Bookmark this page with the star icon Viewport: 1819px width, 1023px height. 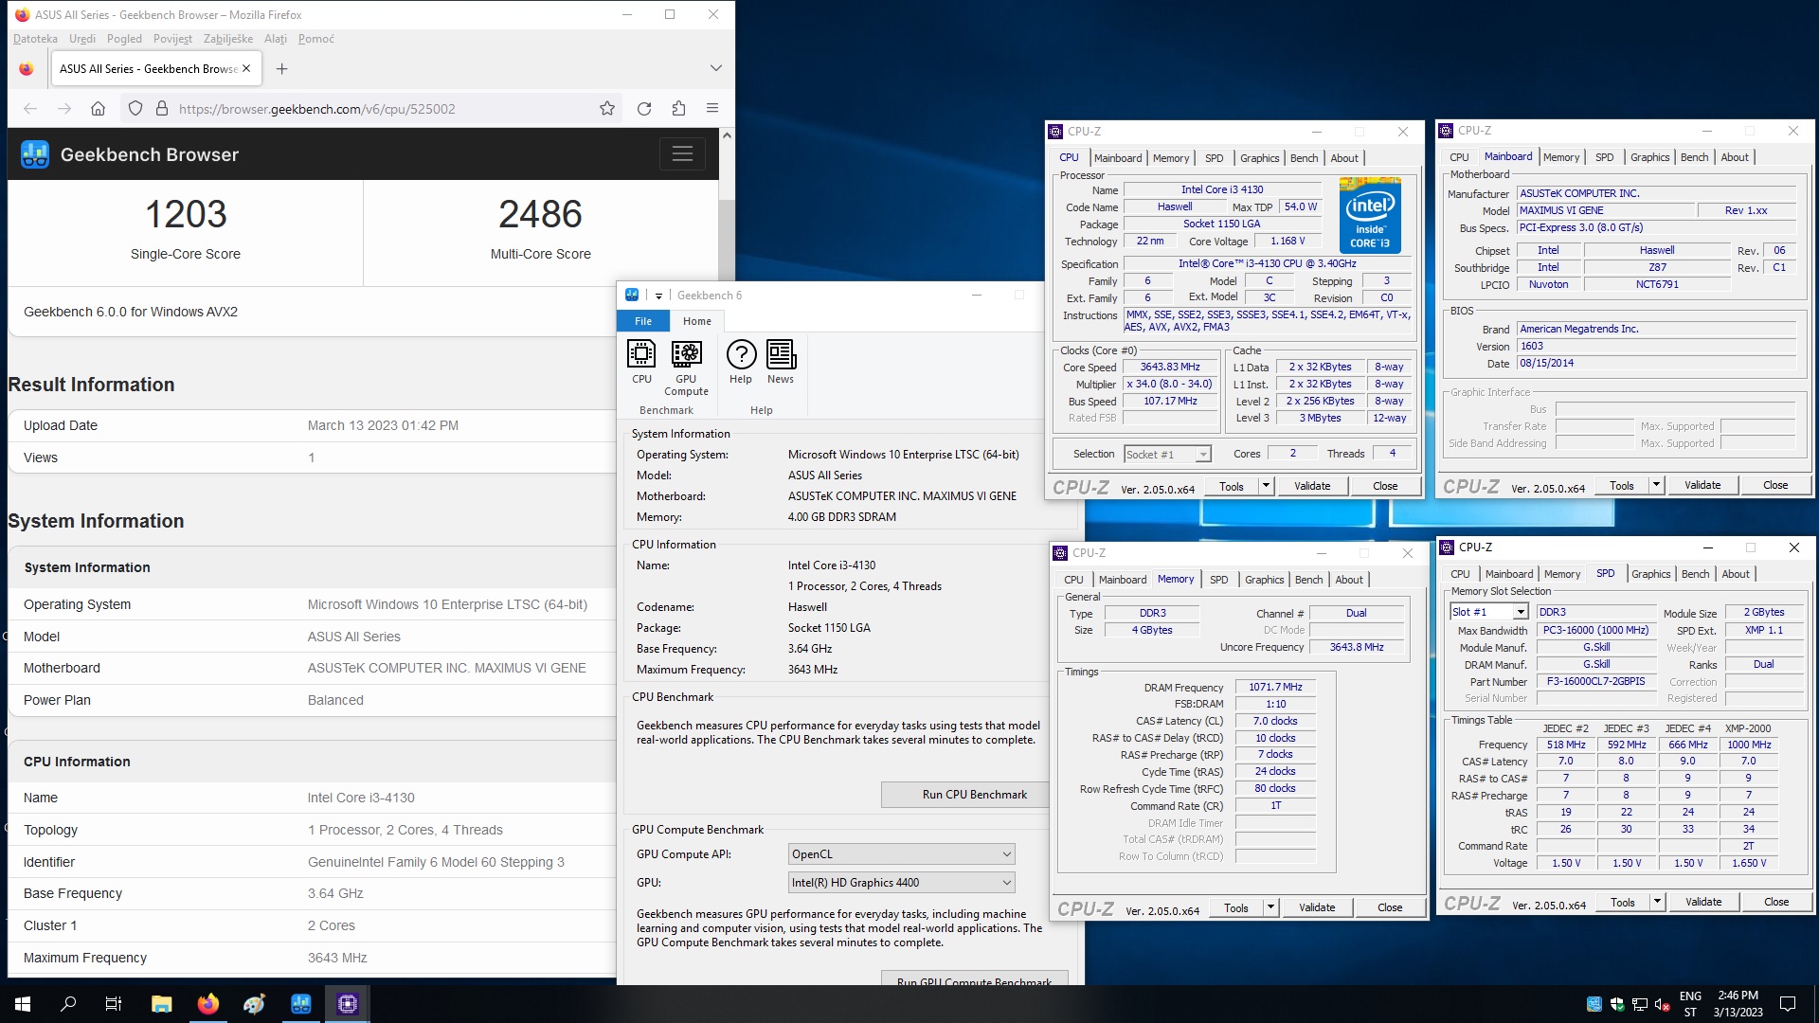click(x=607, y=109)
